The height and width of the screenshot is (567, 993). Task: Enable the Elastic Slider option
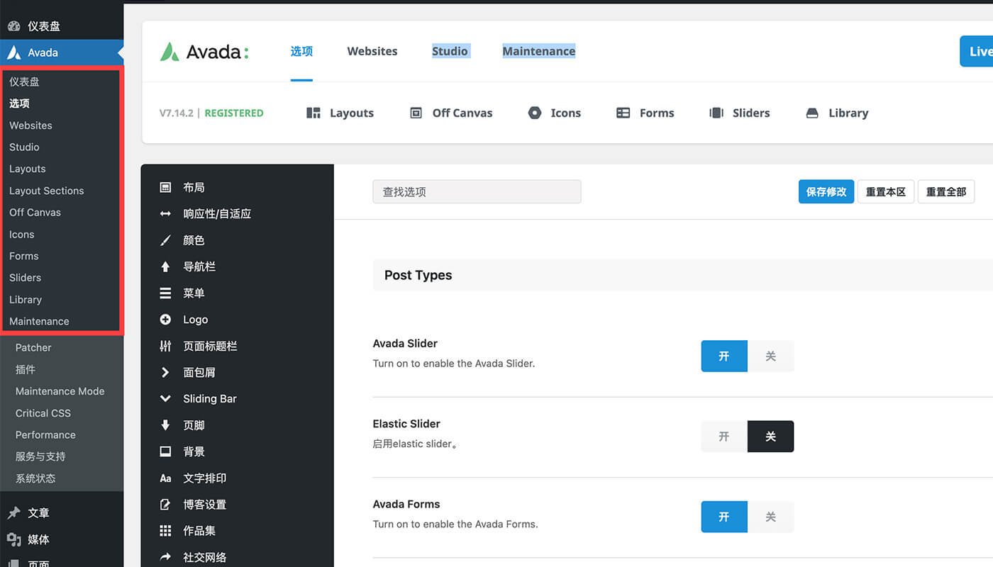(x=723, y=436)
